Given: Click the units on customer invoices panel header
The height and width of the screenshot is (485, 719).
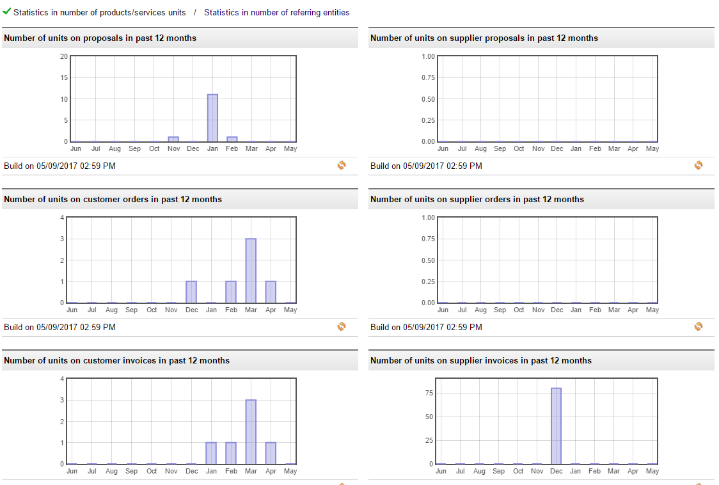Looking at the screenshot, I should (x=117, y=360).
